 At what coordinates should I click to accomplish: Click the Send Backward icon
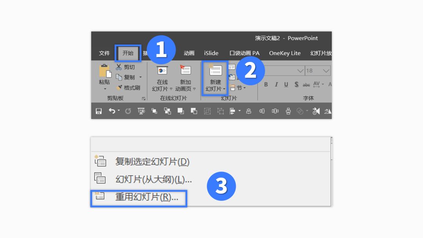point(168,111)
